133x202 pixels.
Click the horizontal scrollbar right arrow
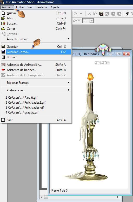point(118,197)
